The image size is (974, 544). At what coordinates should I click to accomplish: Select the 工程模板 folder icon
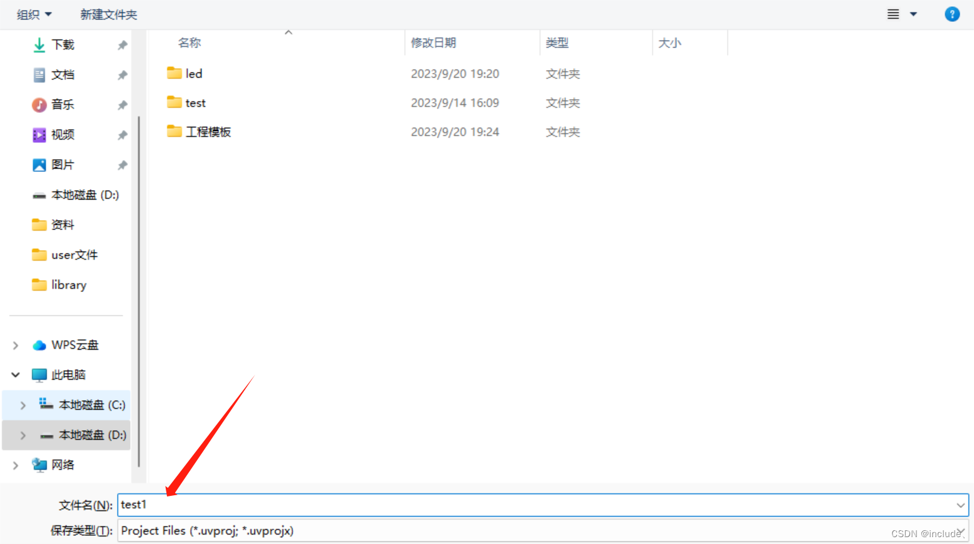pyautogui.click(x=175, y=131)
